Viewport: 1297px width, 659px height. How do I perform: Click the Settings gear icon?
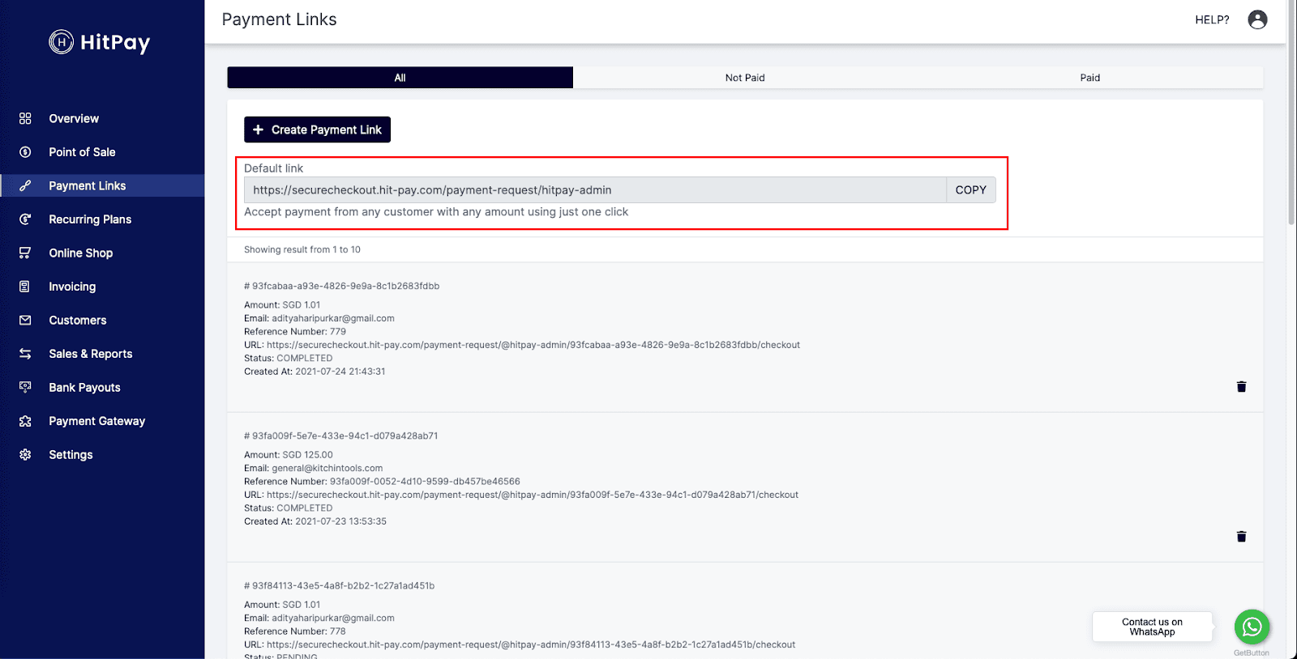[25, 454]
